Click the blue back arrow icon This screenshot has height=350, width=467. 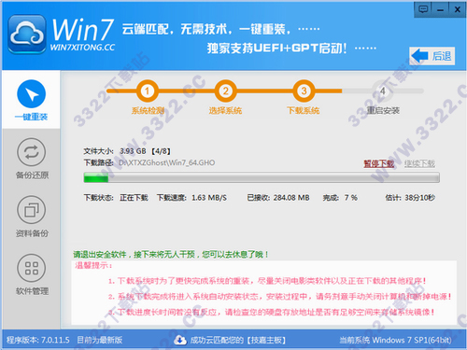coord(419,56)
